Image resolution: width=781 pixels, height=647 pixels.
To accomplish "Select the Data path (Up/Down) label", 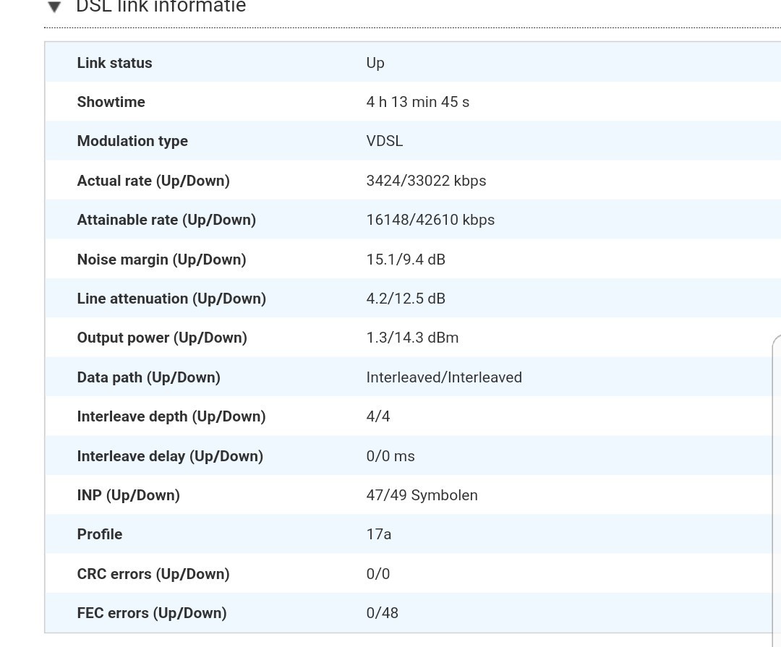I will 148,377.
